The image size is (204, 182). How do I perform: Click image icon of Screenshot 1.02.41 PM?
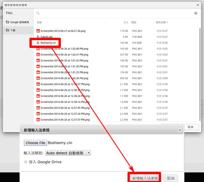click(38, 55)
